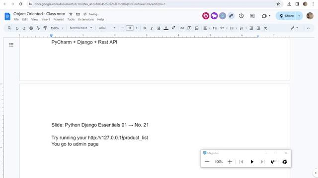The width and height of the screenshot is (318, 178).
Task: Open the Extensions menu
Action: [x=86, y=19]
